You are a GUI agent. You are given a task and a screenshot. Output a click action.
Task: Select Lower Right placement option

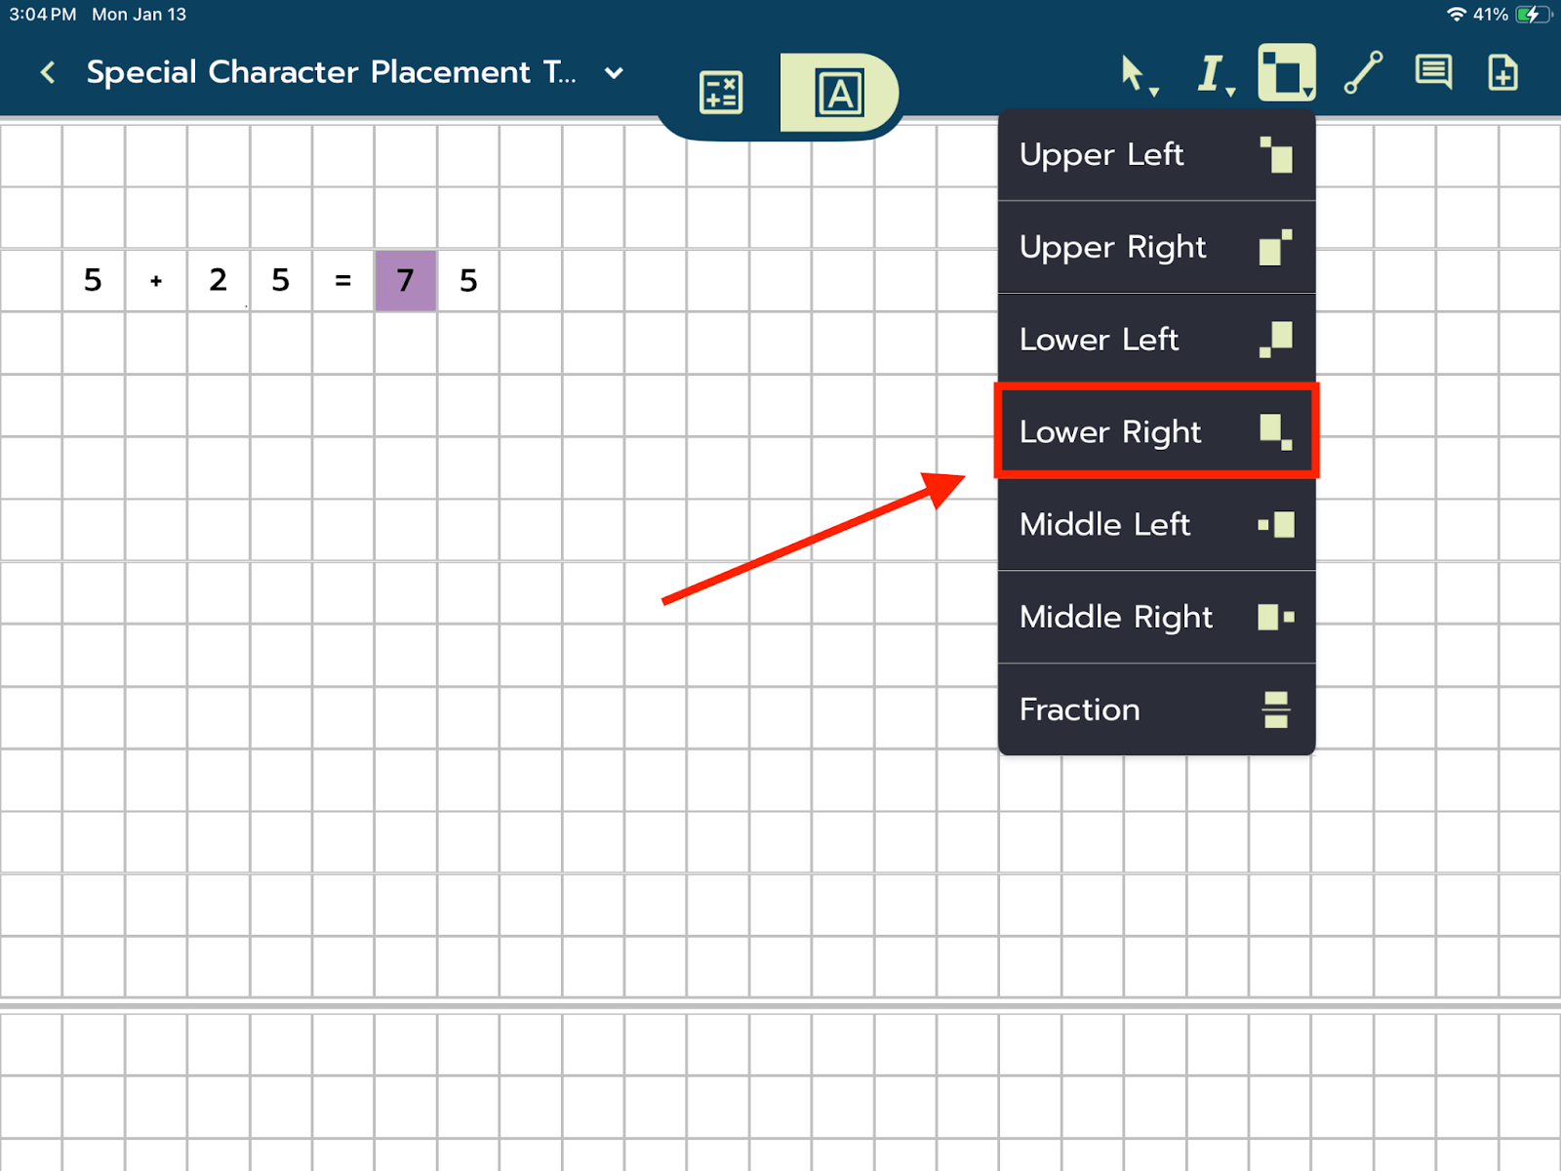pyautogui.click(x=1156, y=431)
